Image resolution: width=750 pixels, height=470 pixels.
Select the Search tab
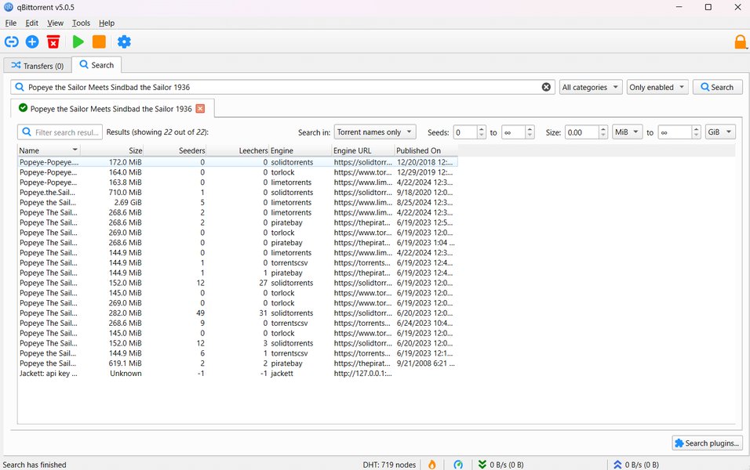pyautogui.click(x=96, y=65)
